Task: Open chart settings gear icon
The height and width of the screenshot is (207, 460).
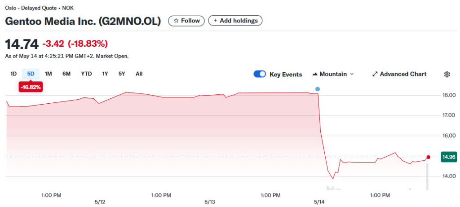Action: [447, 74]
